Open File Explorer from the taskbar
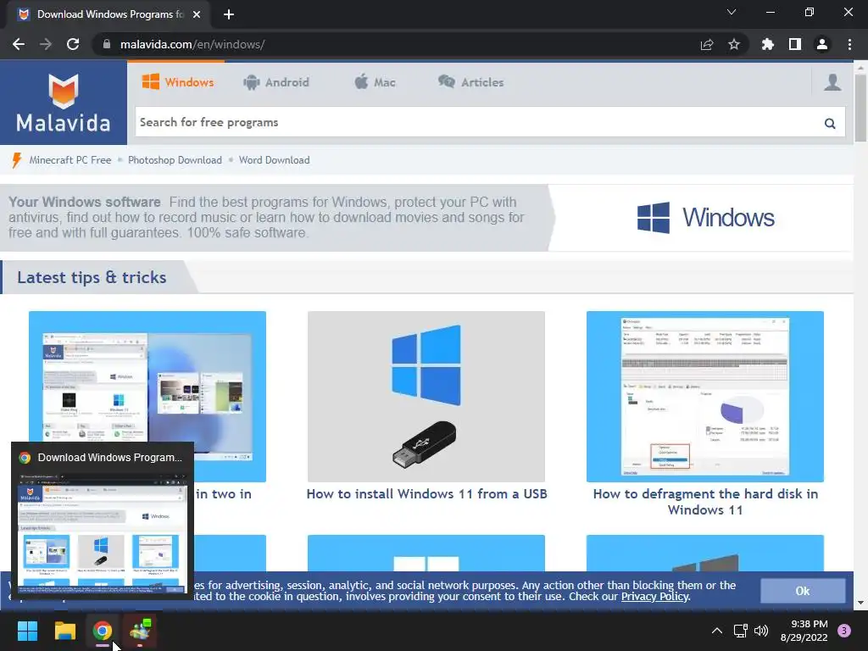This screenshot has width=868, height=651. pyautogui.click(x=64, y=631)
